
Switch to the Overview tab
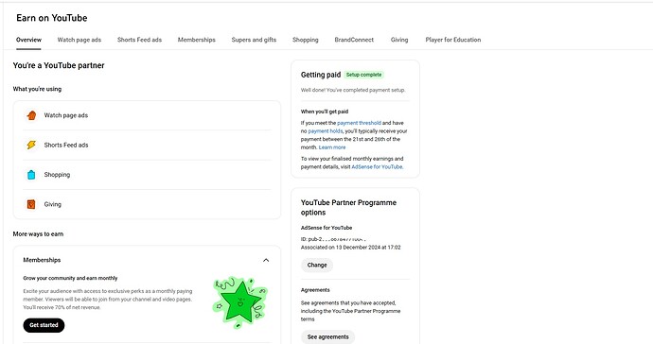[x=28, y=40]
